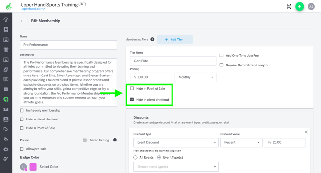Viewport: 321px width, 173px height.
Task: Select the Event Type(s) radio button
Action: click(x=159, y=158)
